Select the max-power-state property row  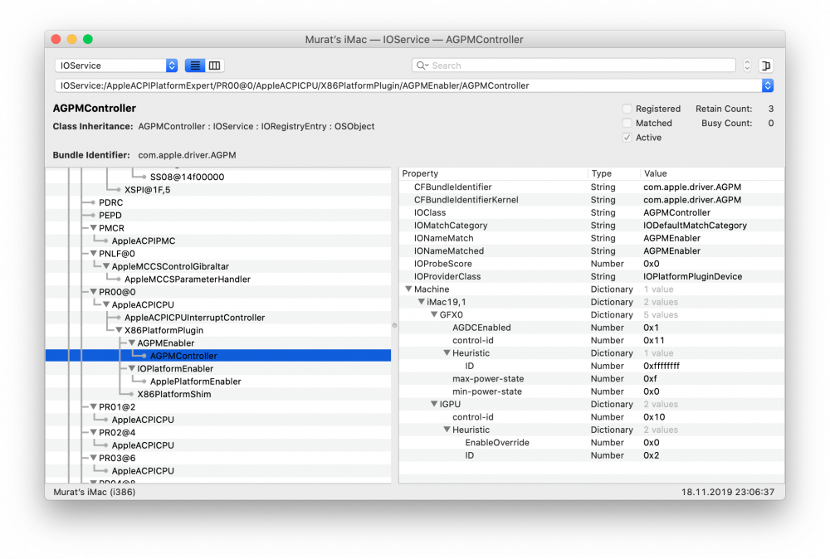tap(591, 379)
